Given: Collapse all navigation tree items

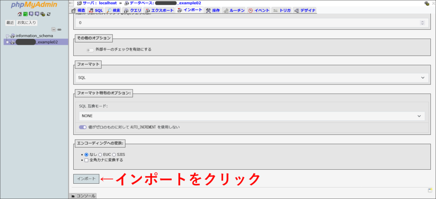Looking at the screenshot, I should [54, 29].
